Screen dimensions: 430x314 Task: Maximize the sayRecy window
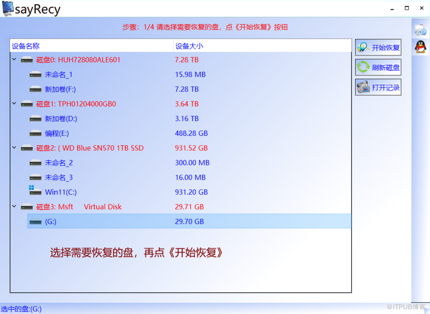[x=407, y=8]
